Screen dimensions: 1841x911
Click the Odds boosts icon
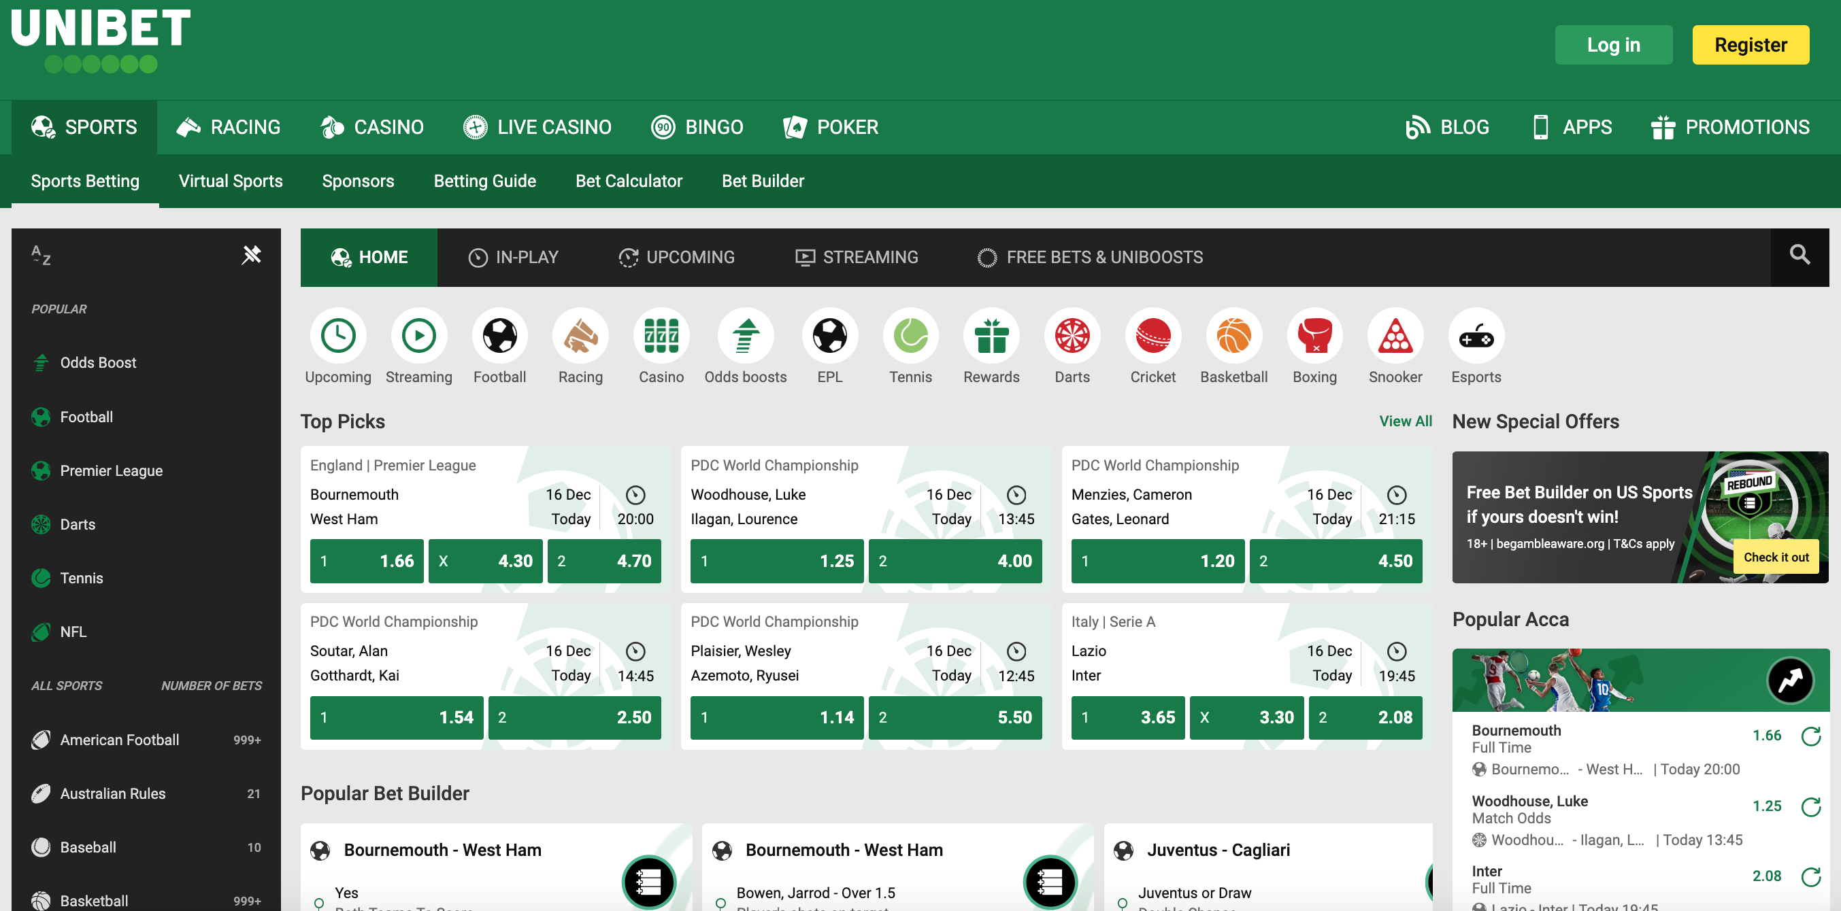coord(746,336)
